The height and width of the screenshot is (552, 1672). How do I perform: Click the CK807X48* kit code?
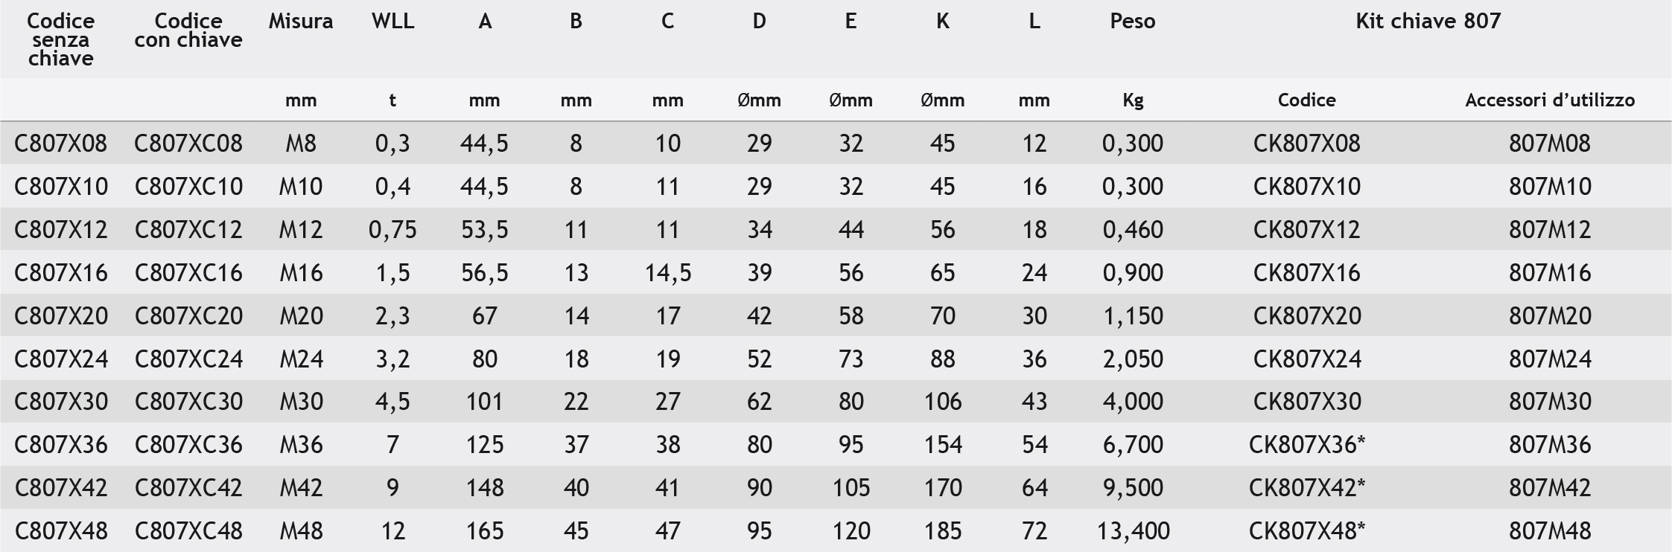pyautogui.click(x=1307, y=530)
